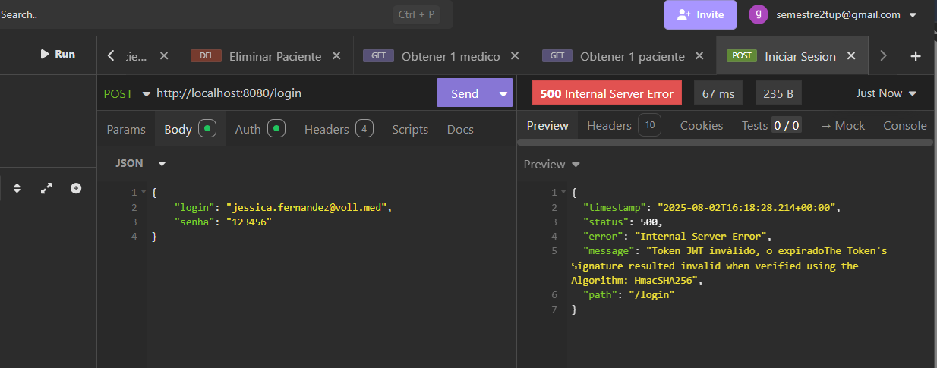Close the Eliminar Paciente tab

pos(337,56)
